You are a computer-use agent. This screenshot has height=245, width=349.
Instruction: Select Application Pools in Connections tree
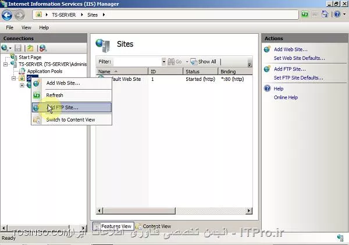click(45, 71)
